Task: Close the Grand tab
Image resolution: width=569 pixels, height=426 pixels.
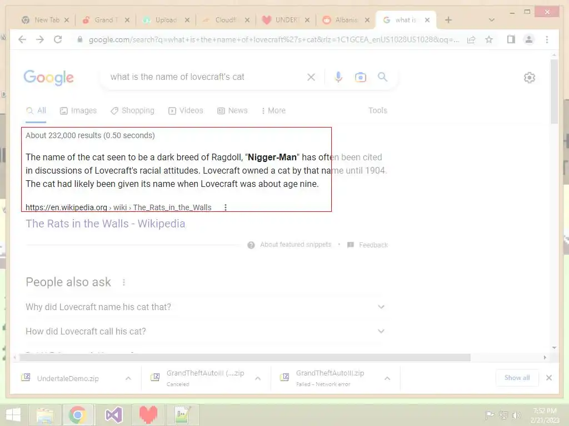Action: 127,20
